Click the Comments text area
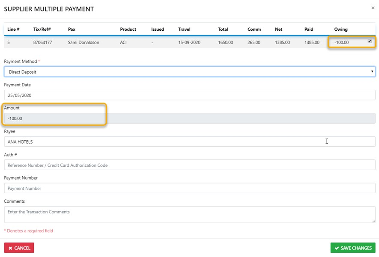379x257 pixels. [x=189, y=214]
